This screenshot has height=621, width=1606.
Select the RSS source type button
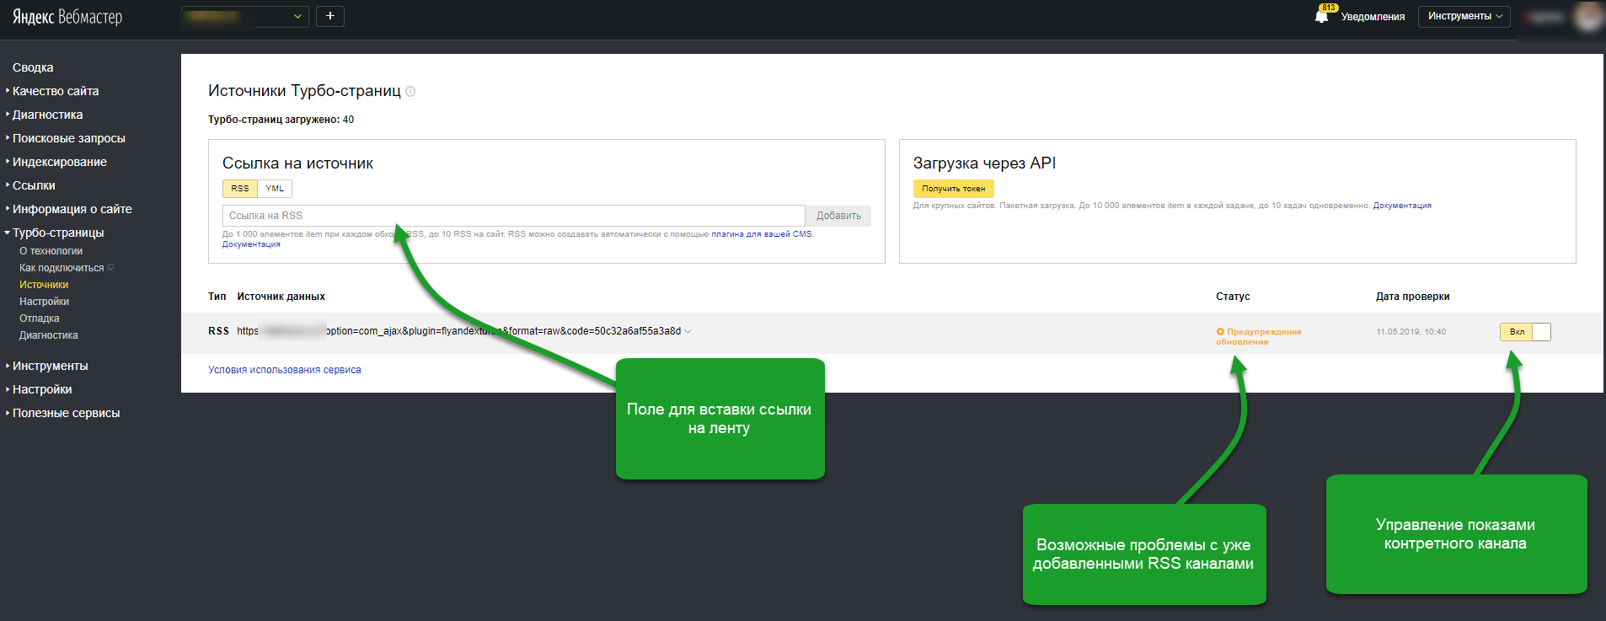click(240, 189)
